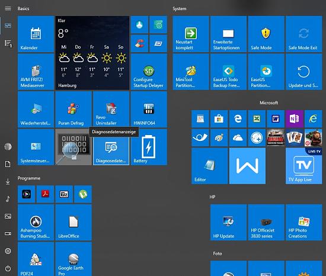Click the Neustart komplett tile
This screenshot has height=276, width=326.
click(191, 34)
